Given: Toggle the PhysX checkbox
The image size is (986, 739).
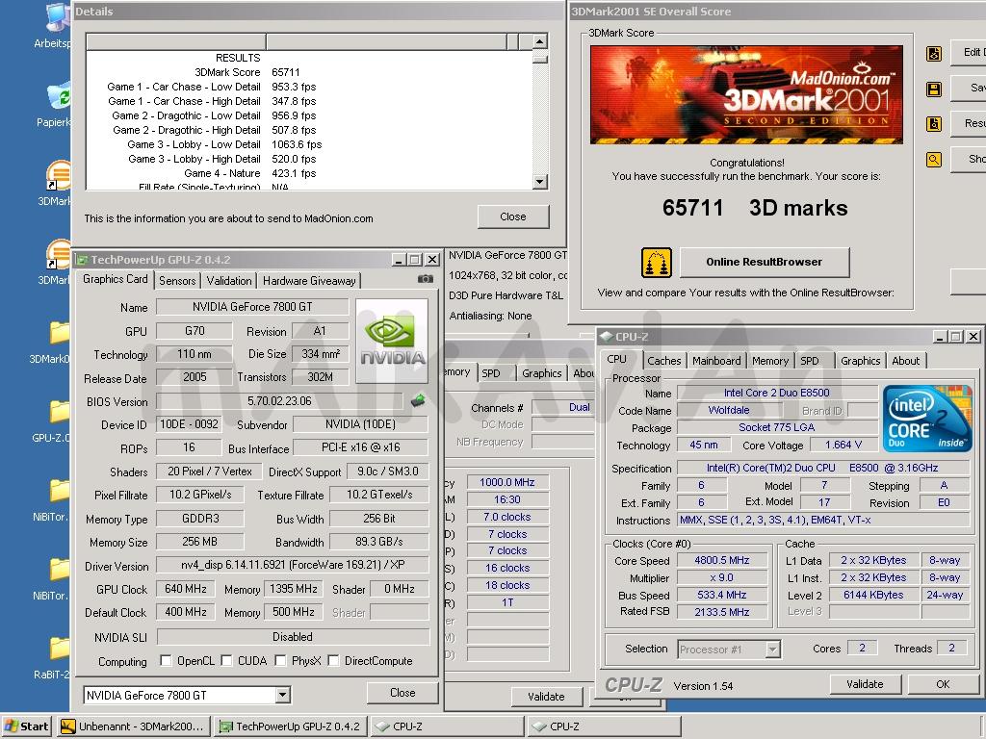Looking at the screenshot, I should [x=280, y=660].
